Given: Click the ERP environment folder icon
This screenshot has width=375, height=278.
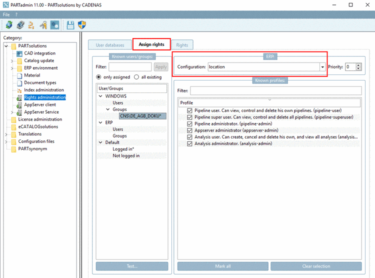Looking at the screenshot, I should coord(19,68).
